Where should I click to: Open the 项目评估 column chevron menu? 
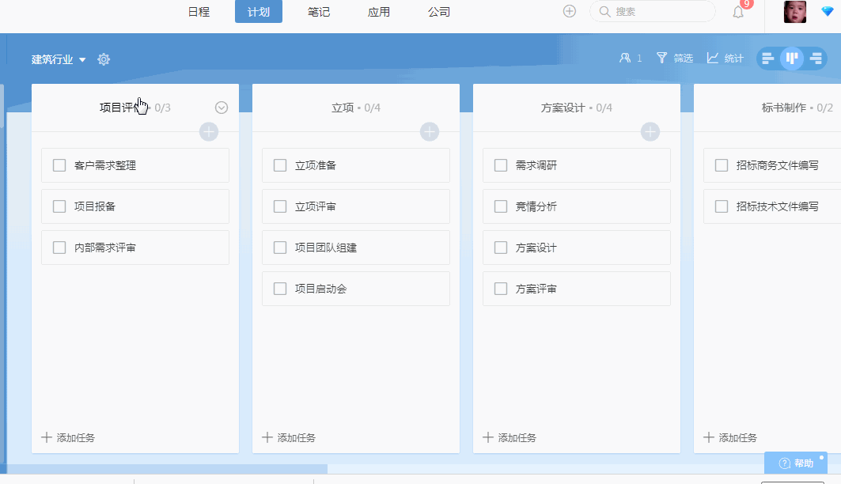tap(222, 108)
